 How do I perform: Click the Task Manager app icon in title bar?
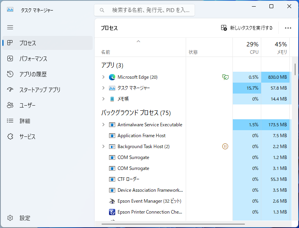pos(10,9)
